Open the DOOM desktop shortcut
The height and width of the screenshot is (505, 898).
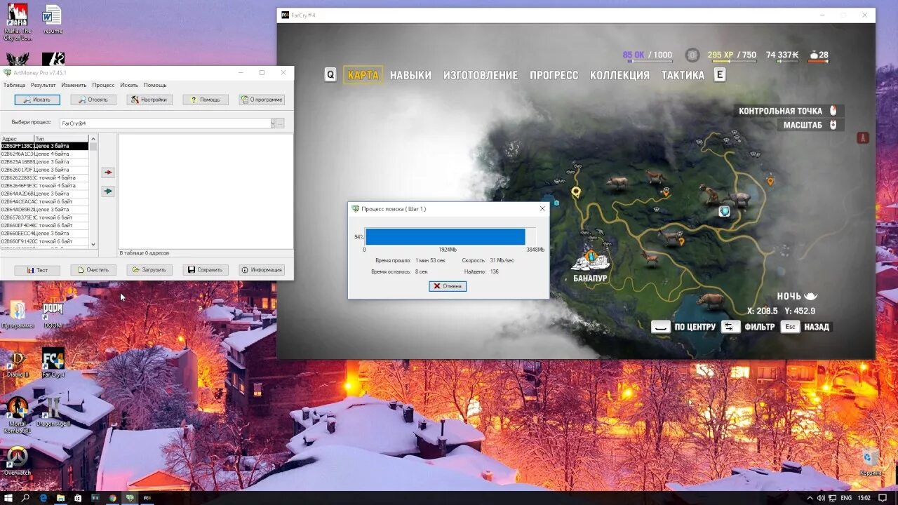pyautogui.click(x=53, y=314)
